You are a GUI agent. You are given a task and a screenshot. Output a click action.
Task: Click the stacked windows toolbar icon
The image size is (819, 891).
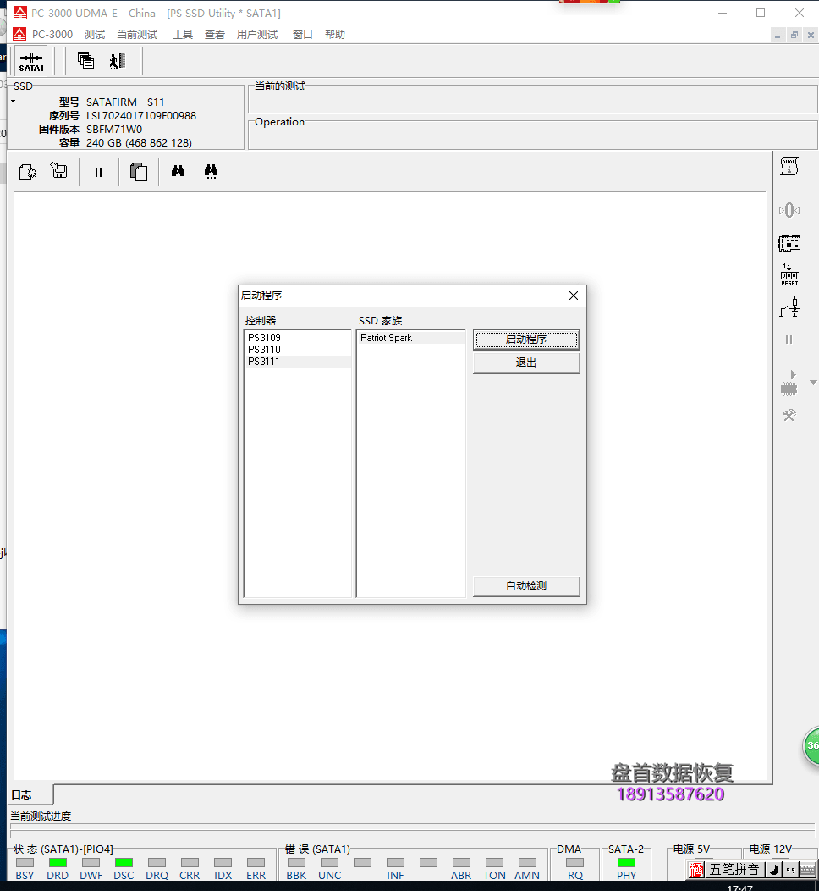tap(85, 60)
